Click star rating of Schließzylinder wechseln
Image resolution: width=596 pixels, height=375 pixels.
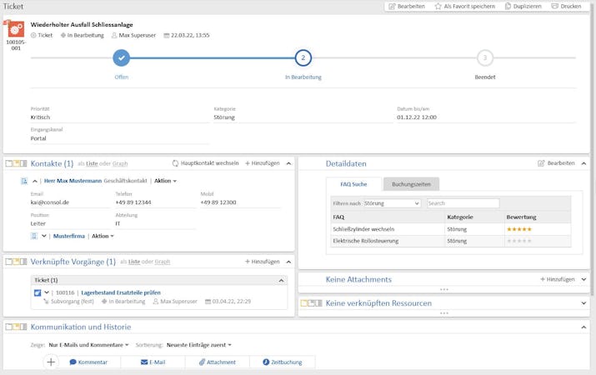pos(518,229)
